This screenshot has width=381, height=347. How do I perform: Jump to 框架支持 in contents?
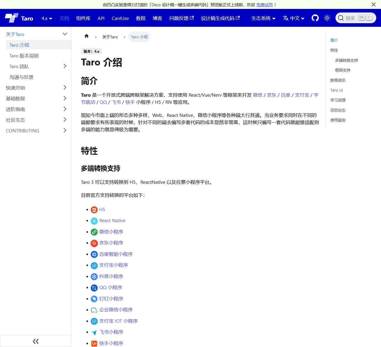[343, 70]
